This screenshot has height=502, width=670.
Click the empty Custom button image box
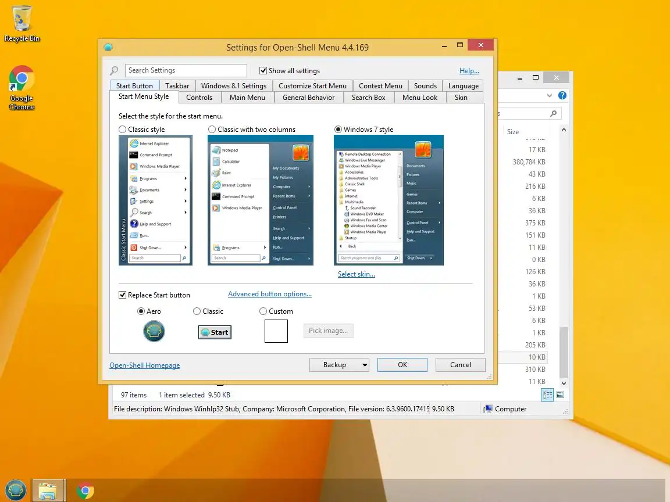click(x=276, y=331)
